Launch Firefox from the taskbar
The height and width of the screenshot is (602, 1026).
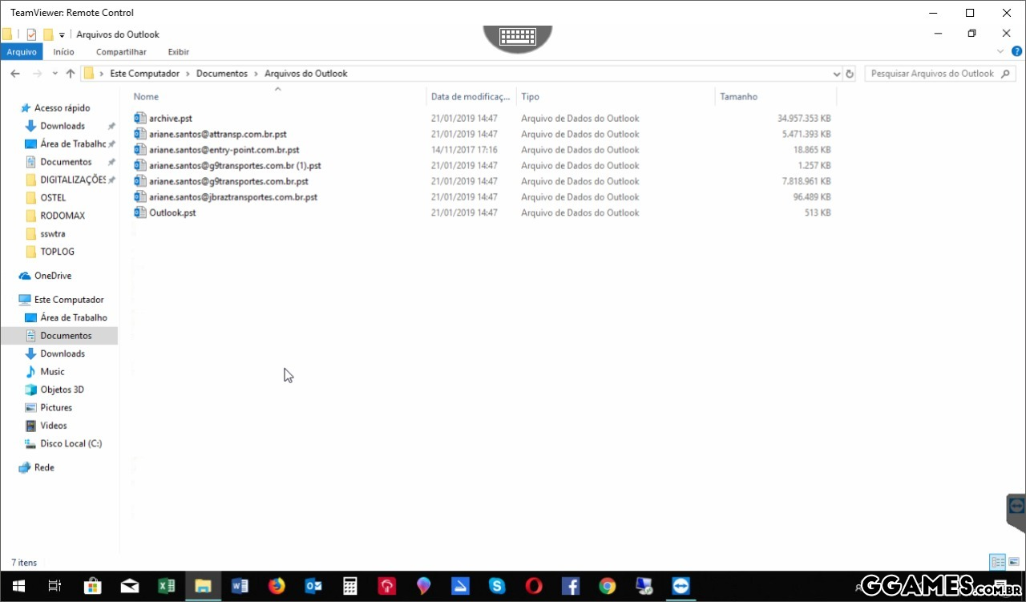277,586
